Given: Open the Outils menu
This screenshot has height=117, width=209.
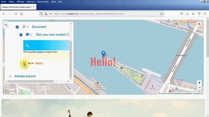Looking at the screenshot, I should click(x=53, y=2).
